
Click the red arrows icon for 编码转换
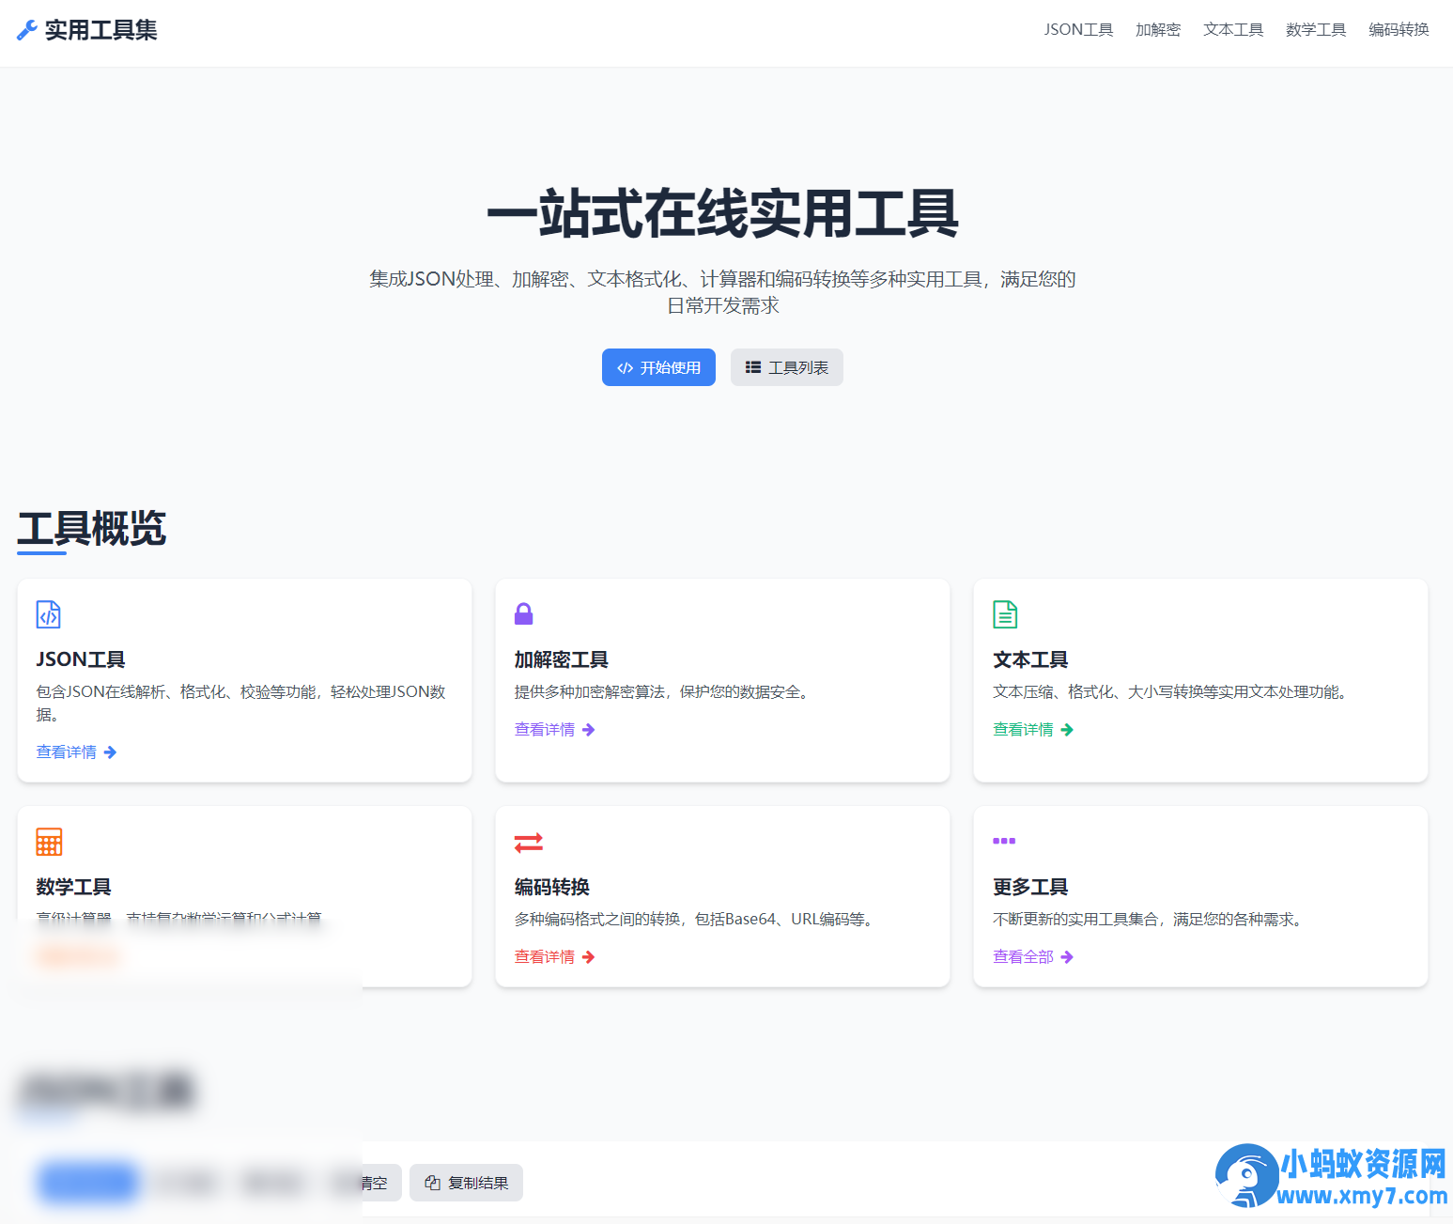click(528, 842)
